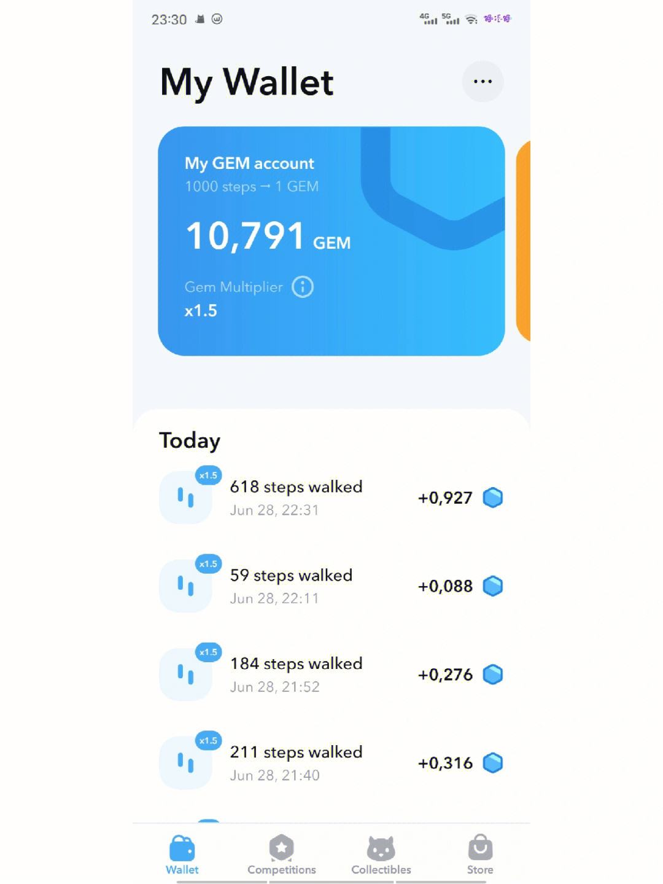Switch to the Competitions tab
This screenshot has height=884, width=663.
point(281,855)
